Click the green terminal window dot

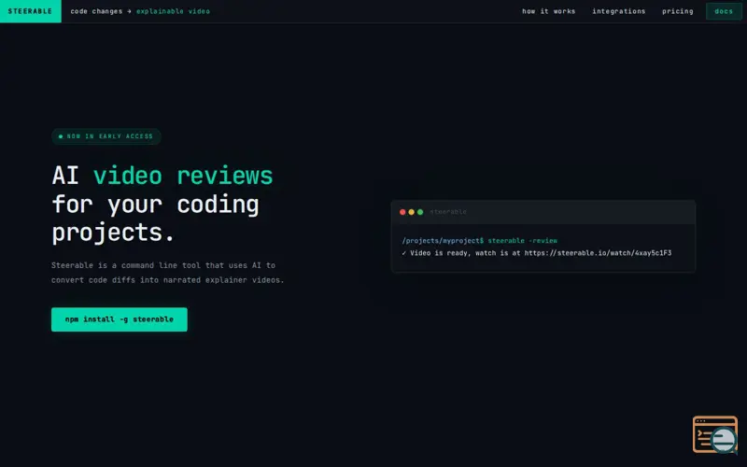[420, 212]
